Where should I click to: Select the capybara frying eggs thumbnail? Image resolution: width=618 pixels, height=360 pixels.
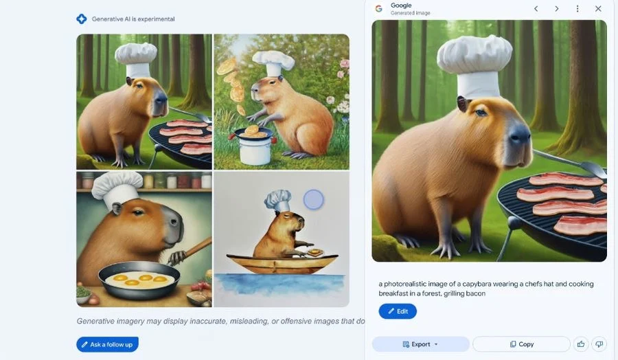(x=144, y=239)
